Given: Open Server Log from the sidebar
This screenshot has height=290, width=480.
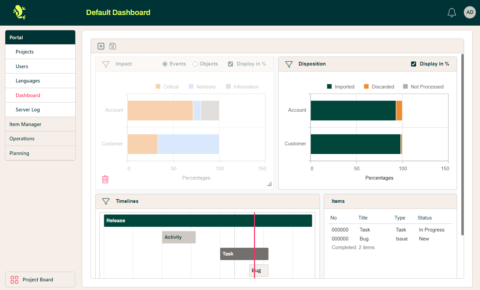Looking at the screenshot, I should tap(28, 110).
